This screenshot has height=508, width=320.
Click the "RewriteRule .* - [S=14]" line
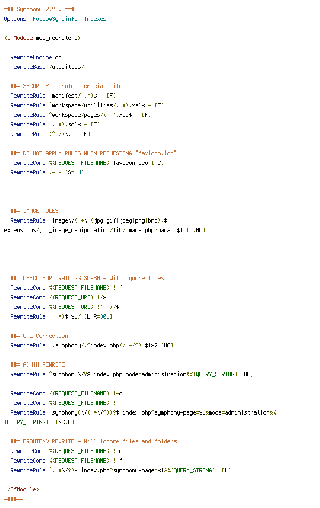[x=47, y=172]
